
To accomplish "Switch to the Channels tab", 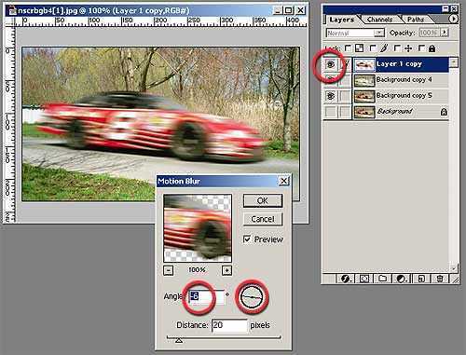I will click(379, 20).
